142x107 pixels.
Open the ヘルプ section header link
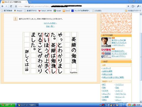pyautogui.click(x=105, y=61)
